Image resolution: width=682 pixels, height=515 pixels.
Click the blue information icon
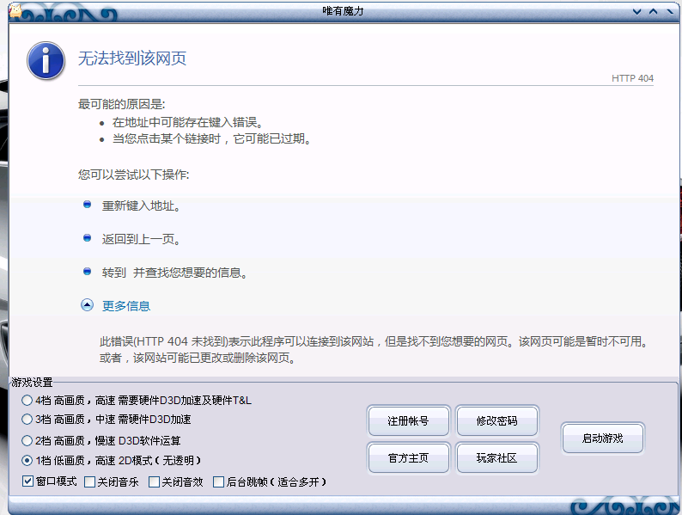point(46,60)
